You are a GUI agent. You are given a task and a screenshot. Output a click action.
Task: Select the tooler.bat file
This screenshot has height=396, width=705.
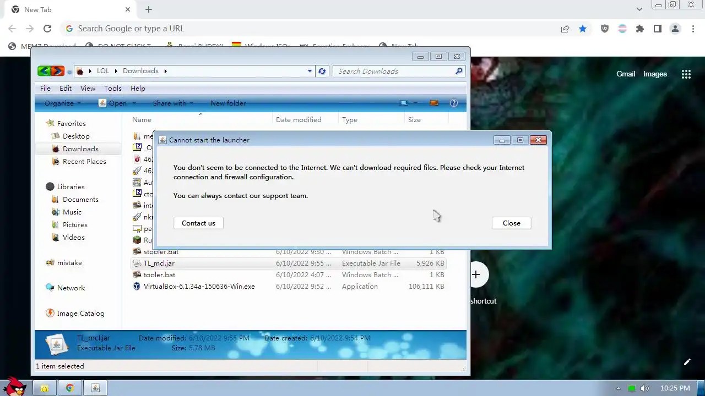pyautogui.click(x=159, y=275)
